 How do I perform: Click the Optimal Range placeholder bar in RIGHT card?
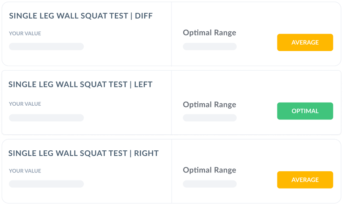click(x=210, y=184)
